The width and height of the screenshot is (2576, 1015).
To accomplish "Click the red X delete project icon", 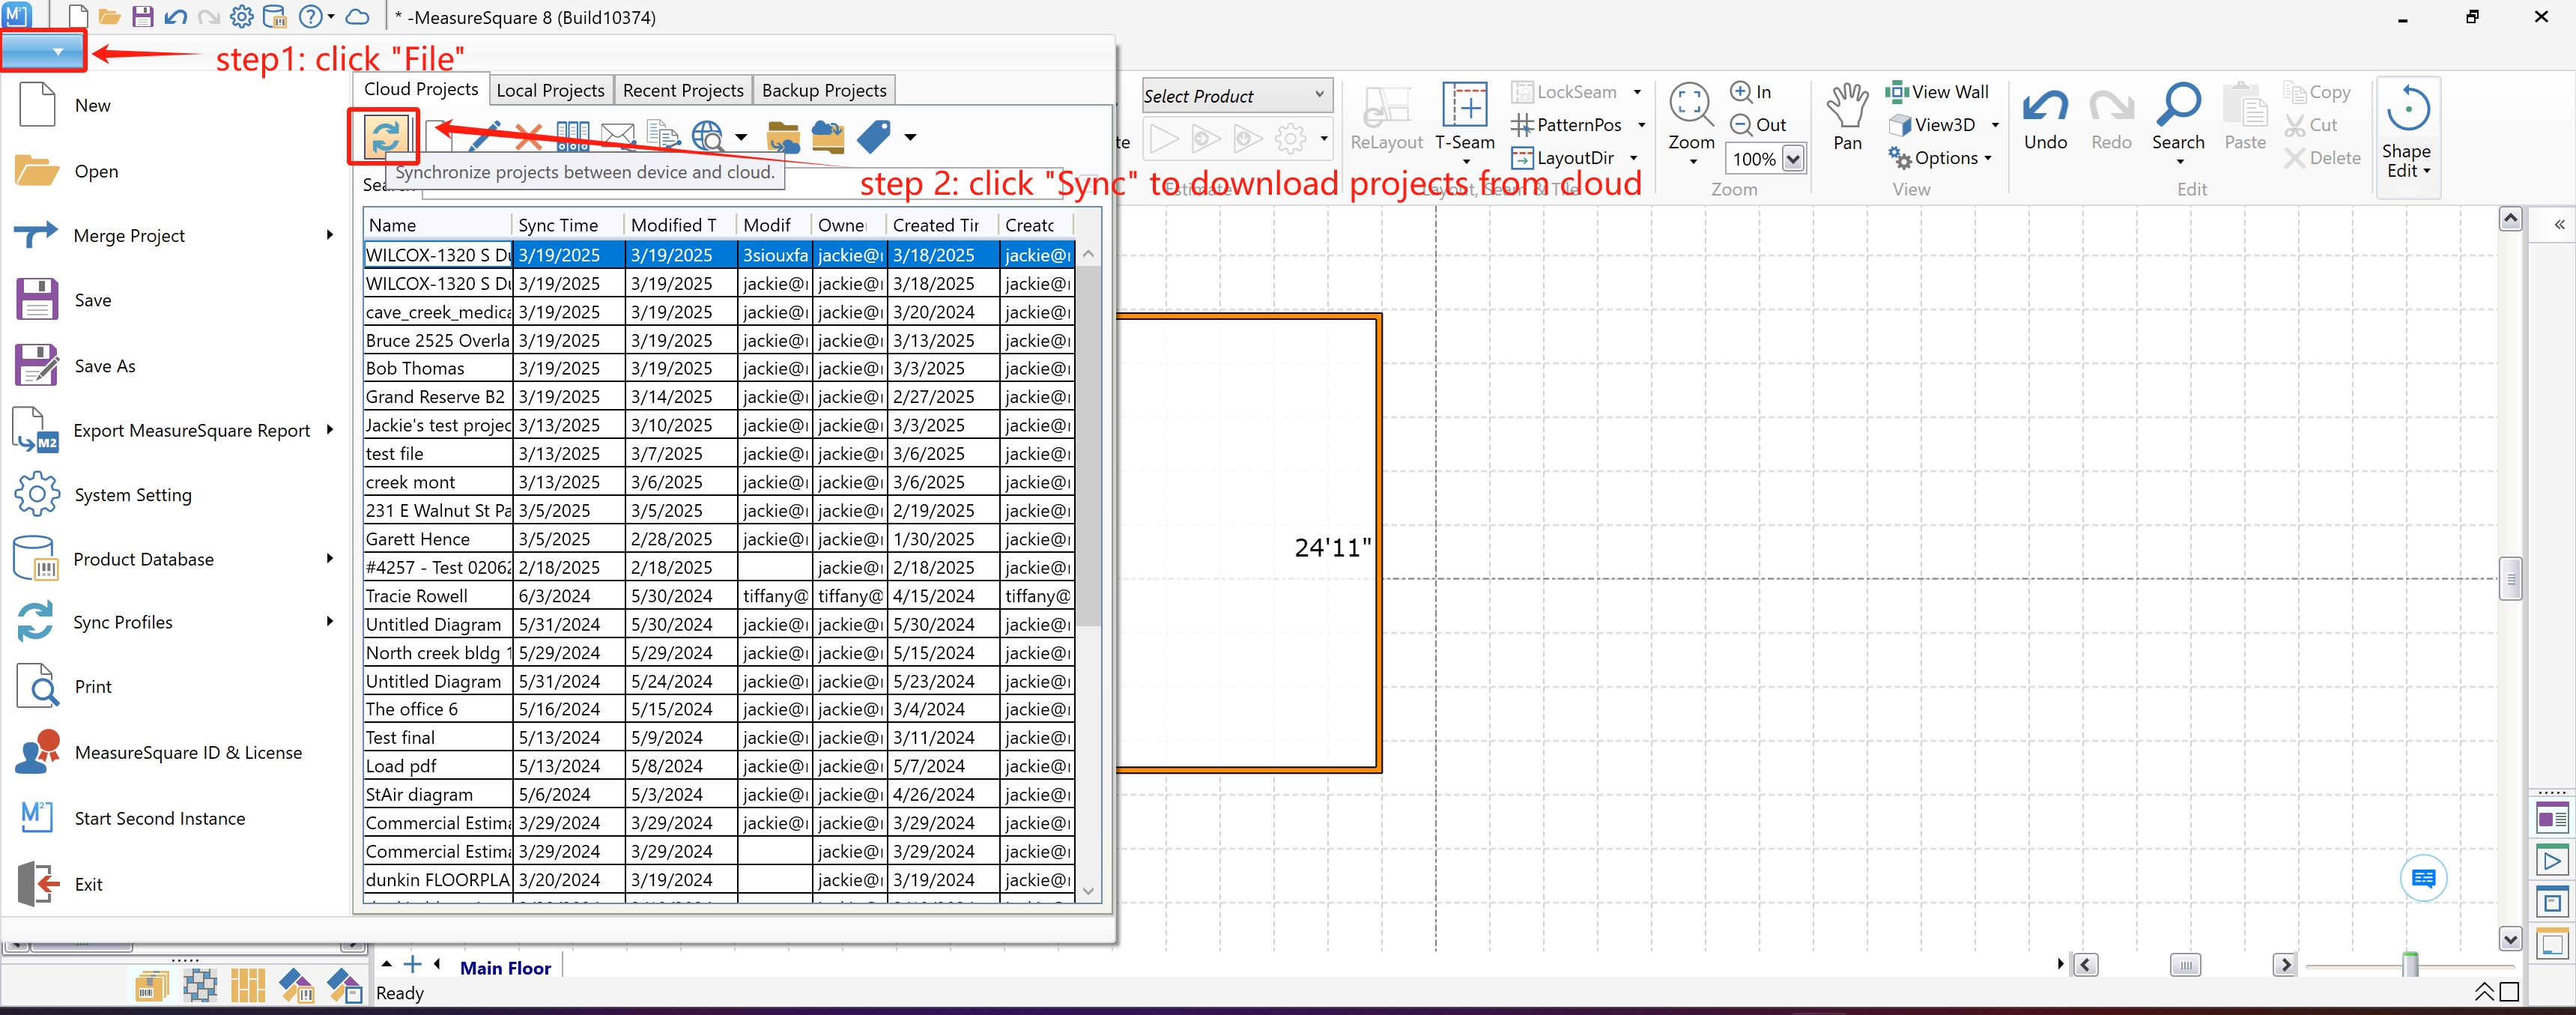I will point(528,136).
